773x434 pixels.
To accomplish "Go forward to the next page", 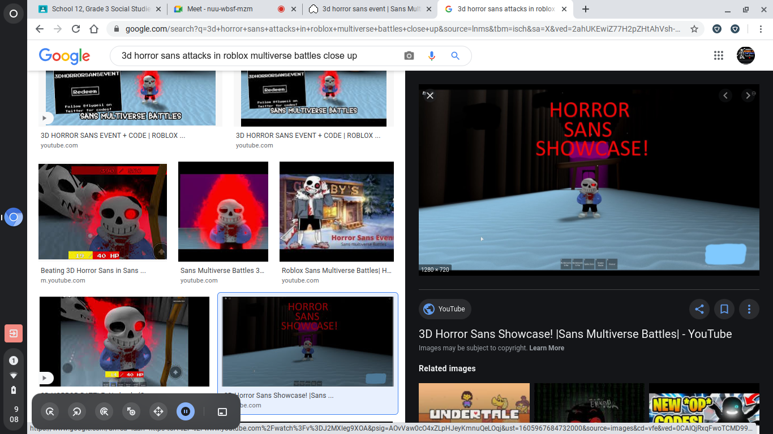I will tap(58, 29).
